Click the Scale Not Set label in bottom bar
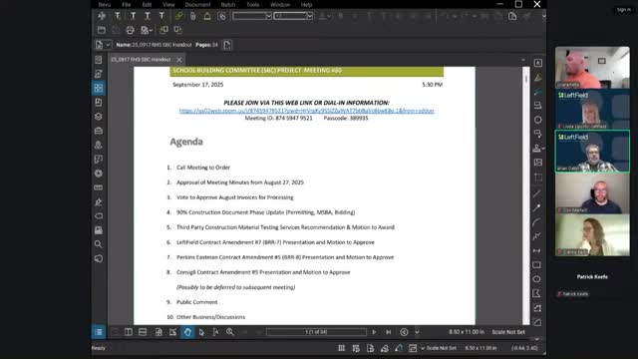The height and width of the screenshot is (359, 638). (508, 332)
